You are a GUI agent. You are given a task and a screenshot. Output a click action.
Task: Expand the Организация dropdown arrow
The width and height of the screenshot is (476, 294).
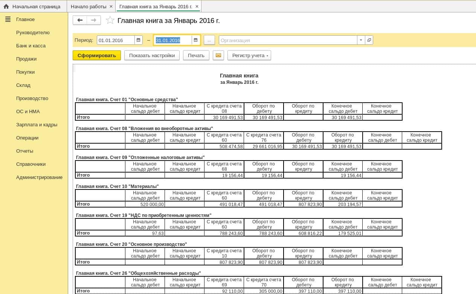point(361,40)
